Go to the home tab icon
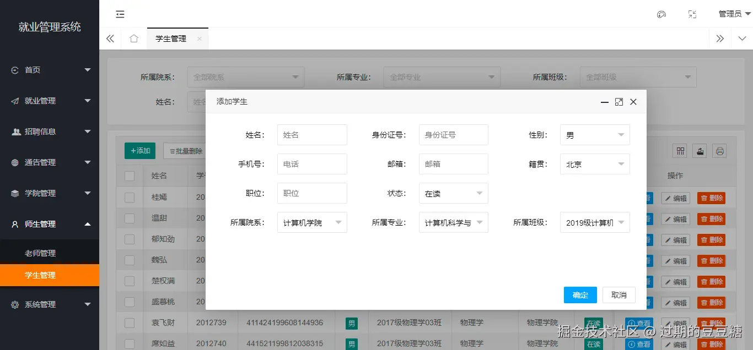 (x=134, y=39)
